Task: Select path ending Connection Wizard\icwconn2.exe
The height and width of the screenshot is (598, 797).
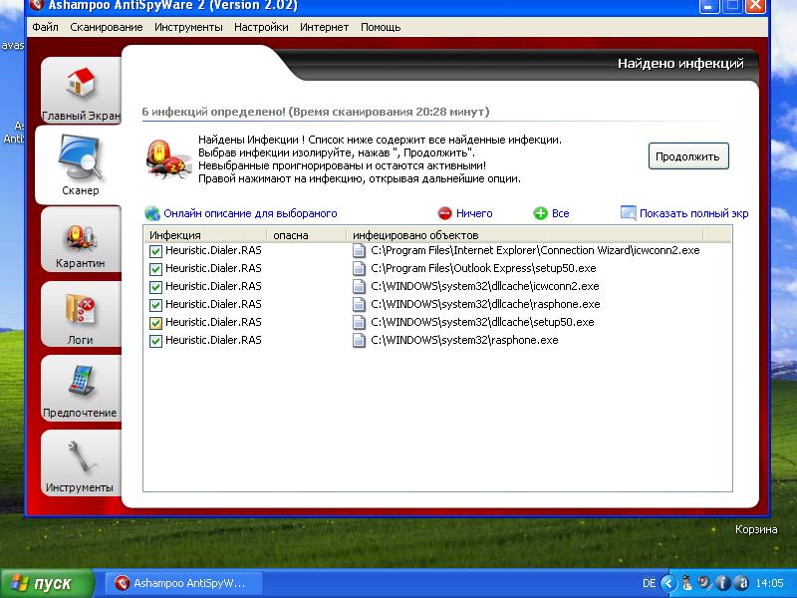Action: (535, 251)
